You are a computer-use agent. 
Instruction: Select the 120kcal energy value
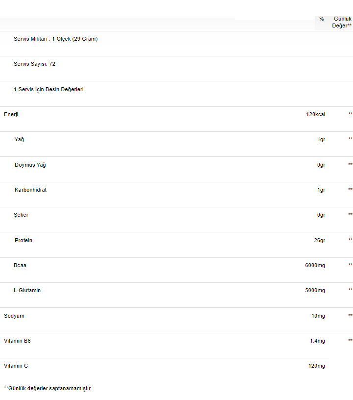[x=315, y=115]
